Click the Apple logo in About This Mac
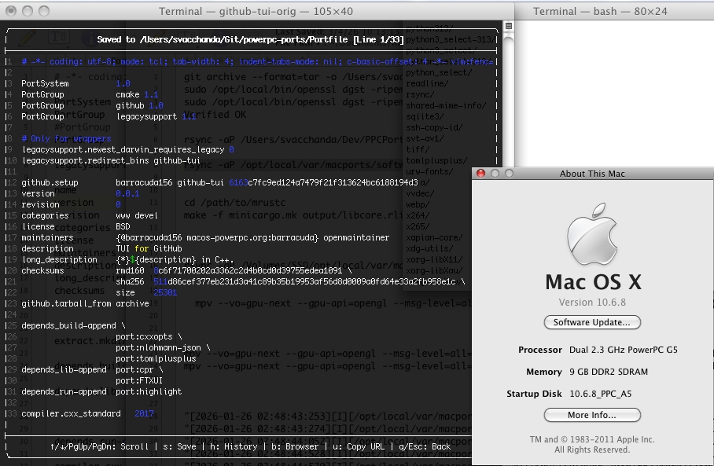Image resolution: width=714 pixels, height=466 pixels. pos(592,234)
